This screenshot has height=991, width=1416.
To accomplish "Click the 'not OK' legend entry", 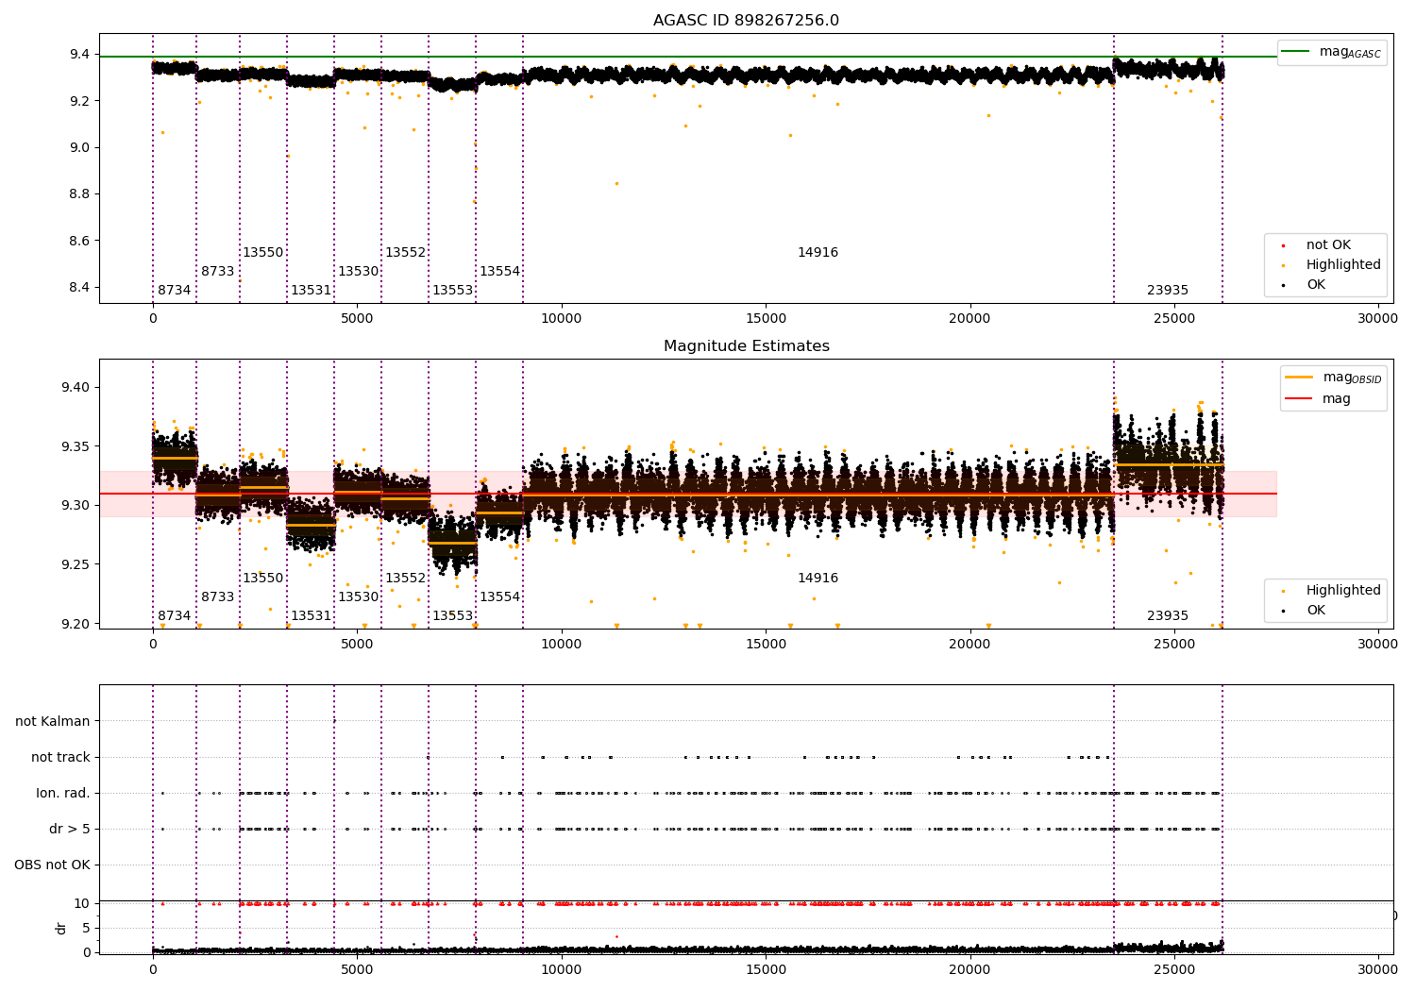I will pos(1328,245).
